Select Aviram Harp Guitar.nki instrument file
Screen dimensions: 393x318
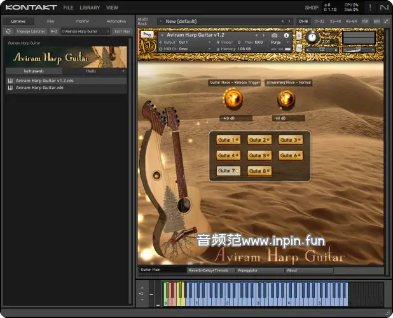[x=39, y=88]
